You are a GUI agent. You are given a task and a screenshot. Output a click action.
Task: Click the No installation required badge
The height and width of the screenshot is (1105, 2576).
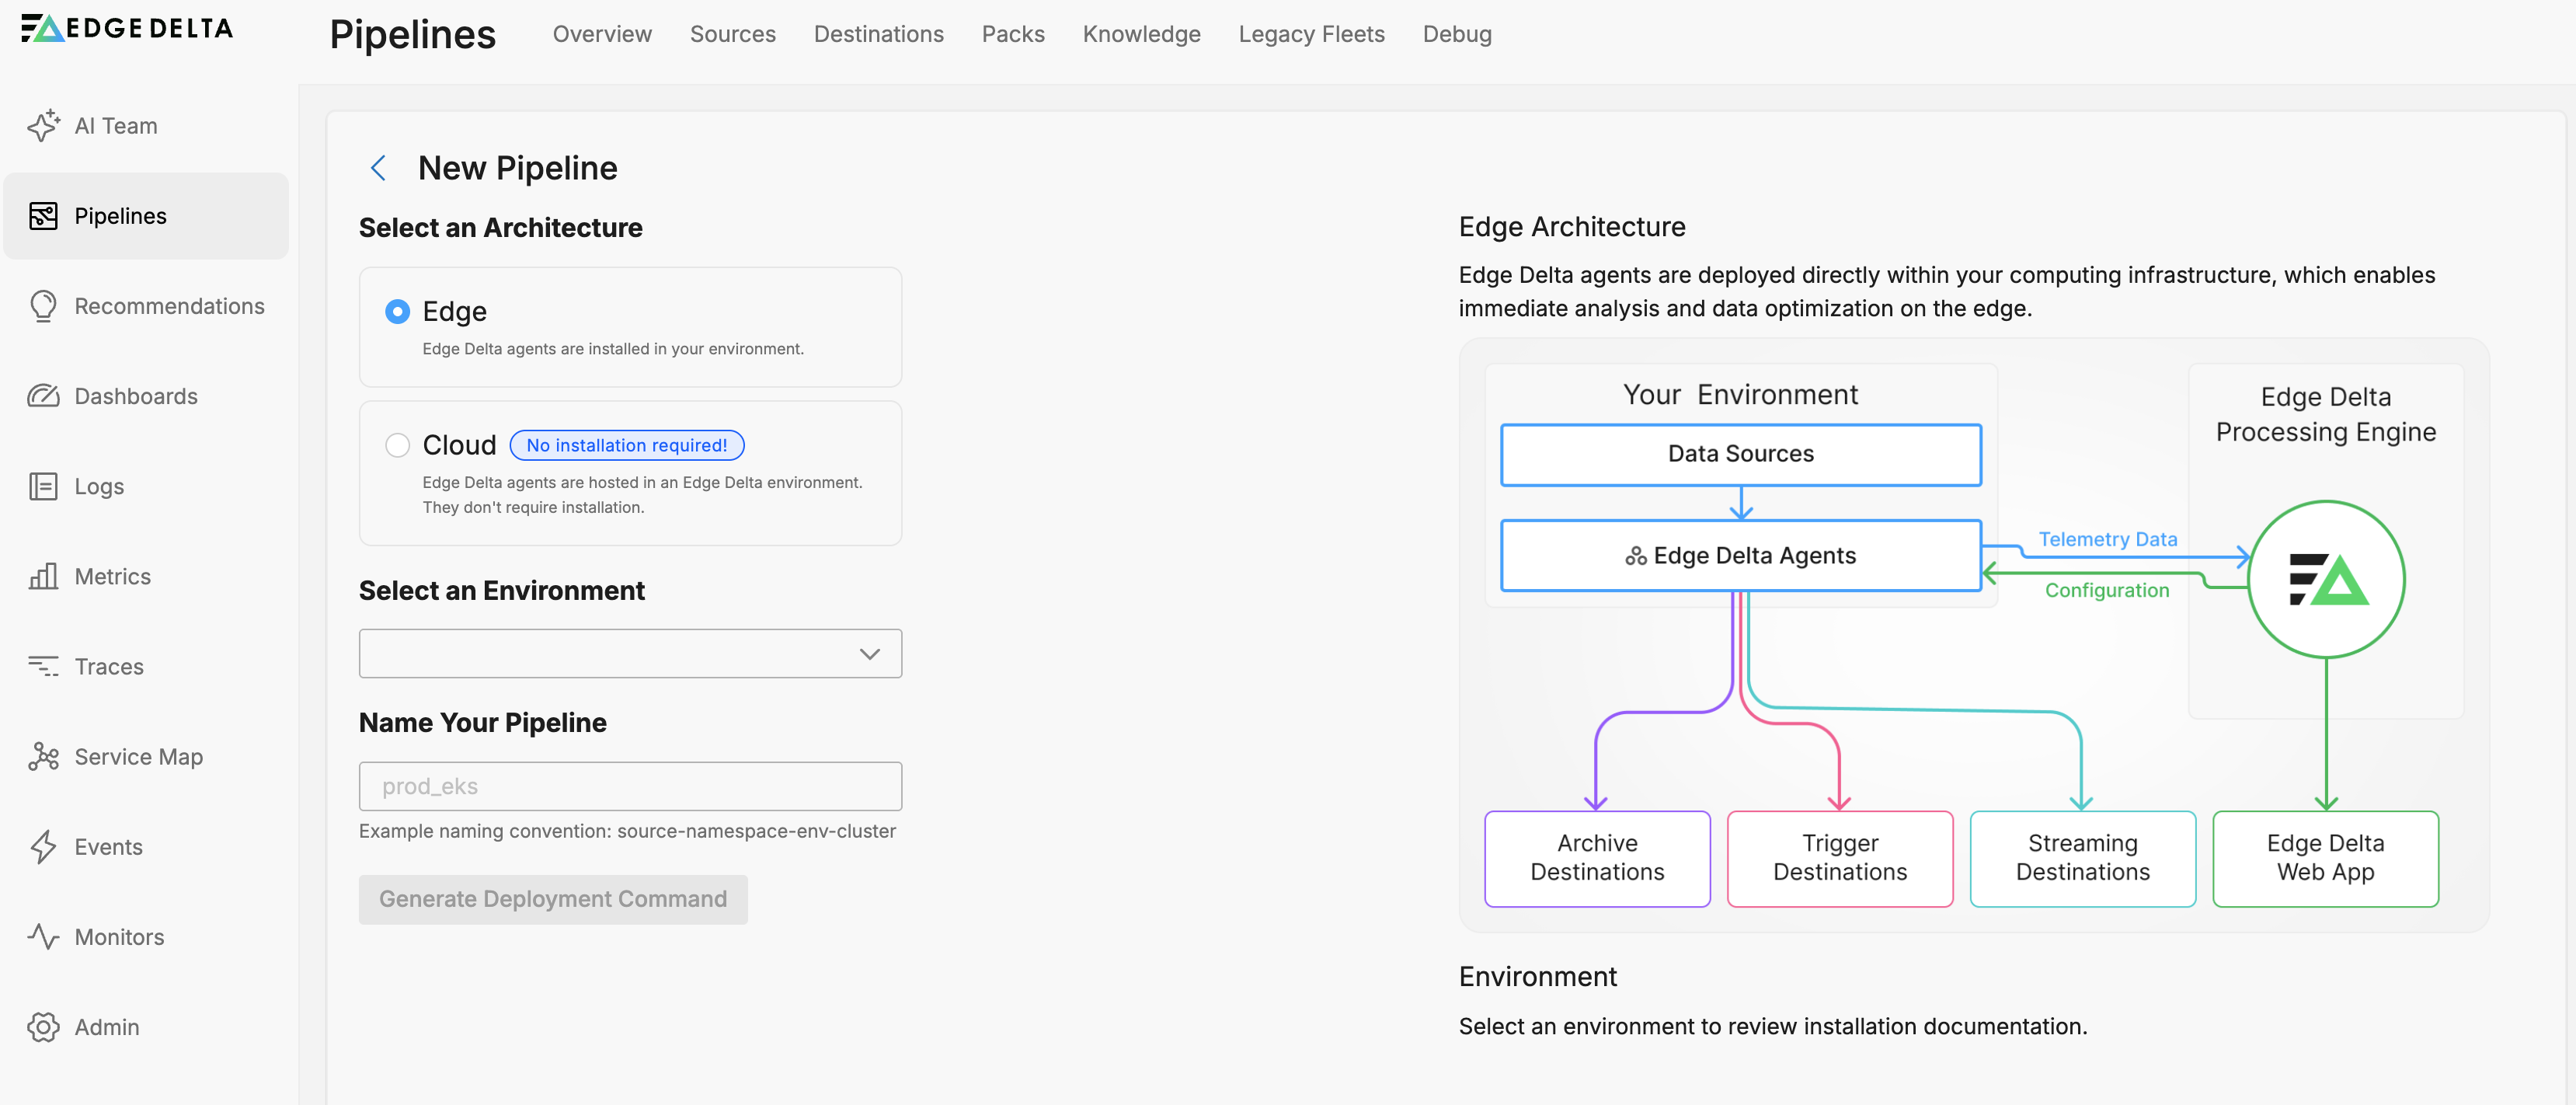click(627, 445)
